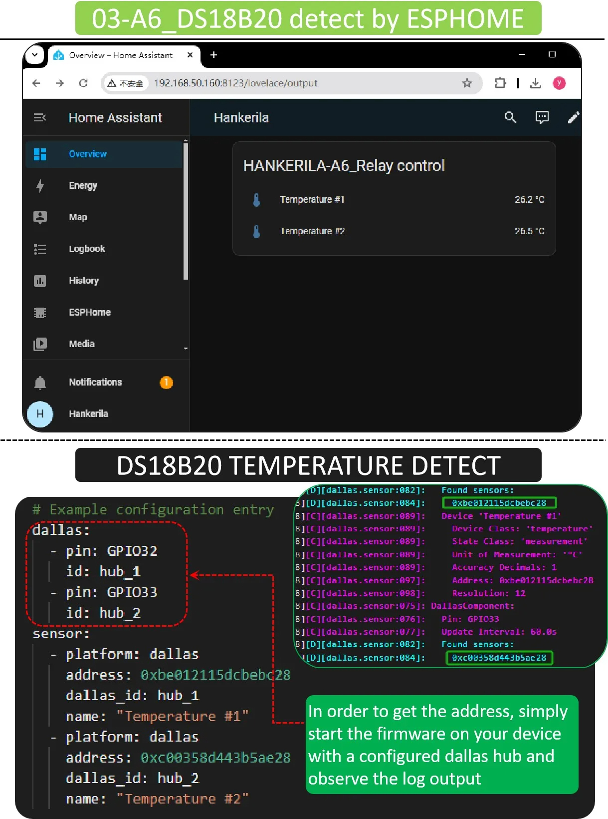Screen dimensions: 608x819
Task: Click the sidebar scroll down arrow
Action: pos(186,348)
